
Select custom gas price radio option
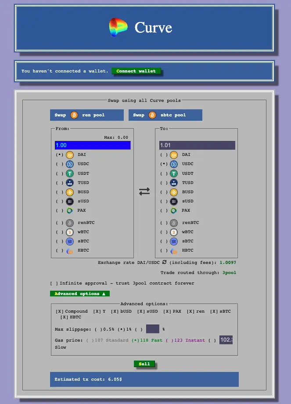point(212,340)
